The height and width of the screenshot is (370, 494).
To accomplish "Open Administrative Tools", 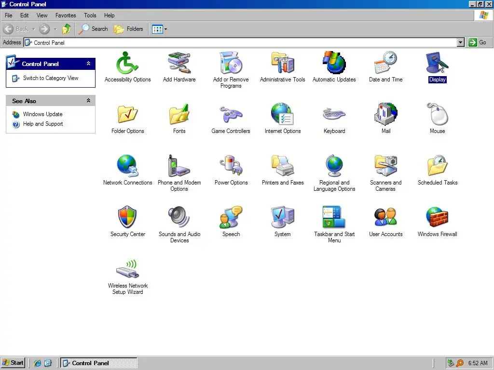I will pyautogui.click(x=282, y=63).
